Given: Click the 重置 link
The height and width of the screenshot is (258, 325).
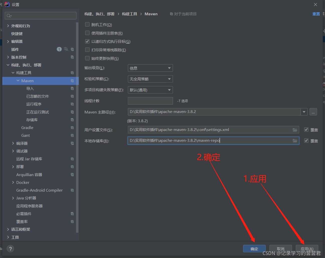Looking at the screenshot, I should pyautogui.click(x=316, y=14).
